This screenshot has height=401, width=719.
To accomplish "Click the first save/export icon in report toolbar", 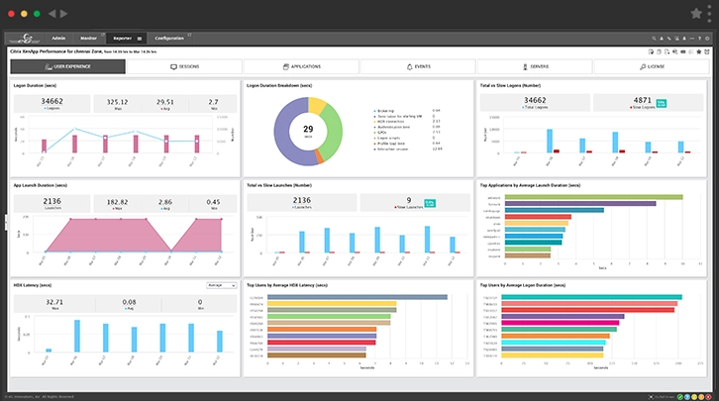I will coord(651,51).
